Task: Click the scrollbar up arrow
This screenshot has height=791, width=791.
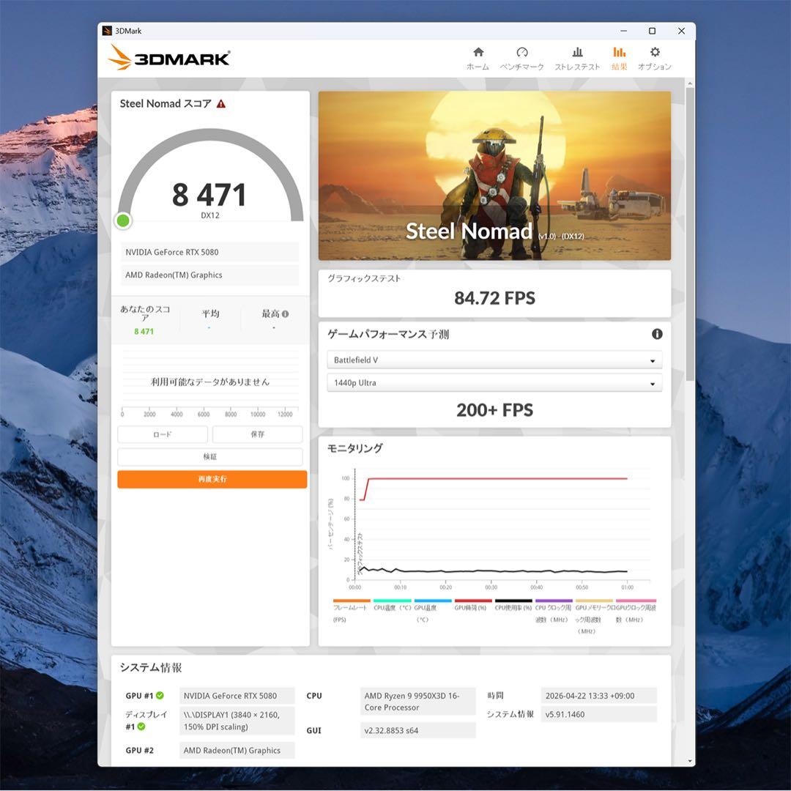Action: pos(690,83)
